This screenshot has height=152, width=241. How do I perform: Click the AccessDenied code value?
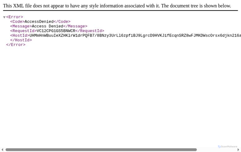[39, 21]
